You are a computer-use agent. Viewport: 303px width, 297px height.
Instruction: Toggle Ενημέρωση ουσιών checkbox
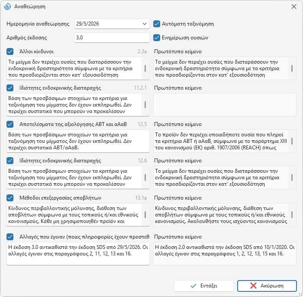coord(157,38)
